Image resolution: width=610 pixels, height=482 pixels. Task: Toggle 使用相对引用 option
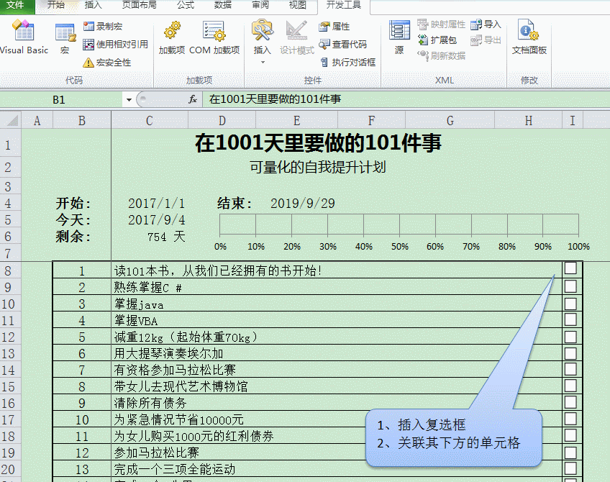(x=116, y=45)
